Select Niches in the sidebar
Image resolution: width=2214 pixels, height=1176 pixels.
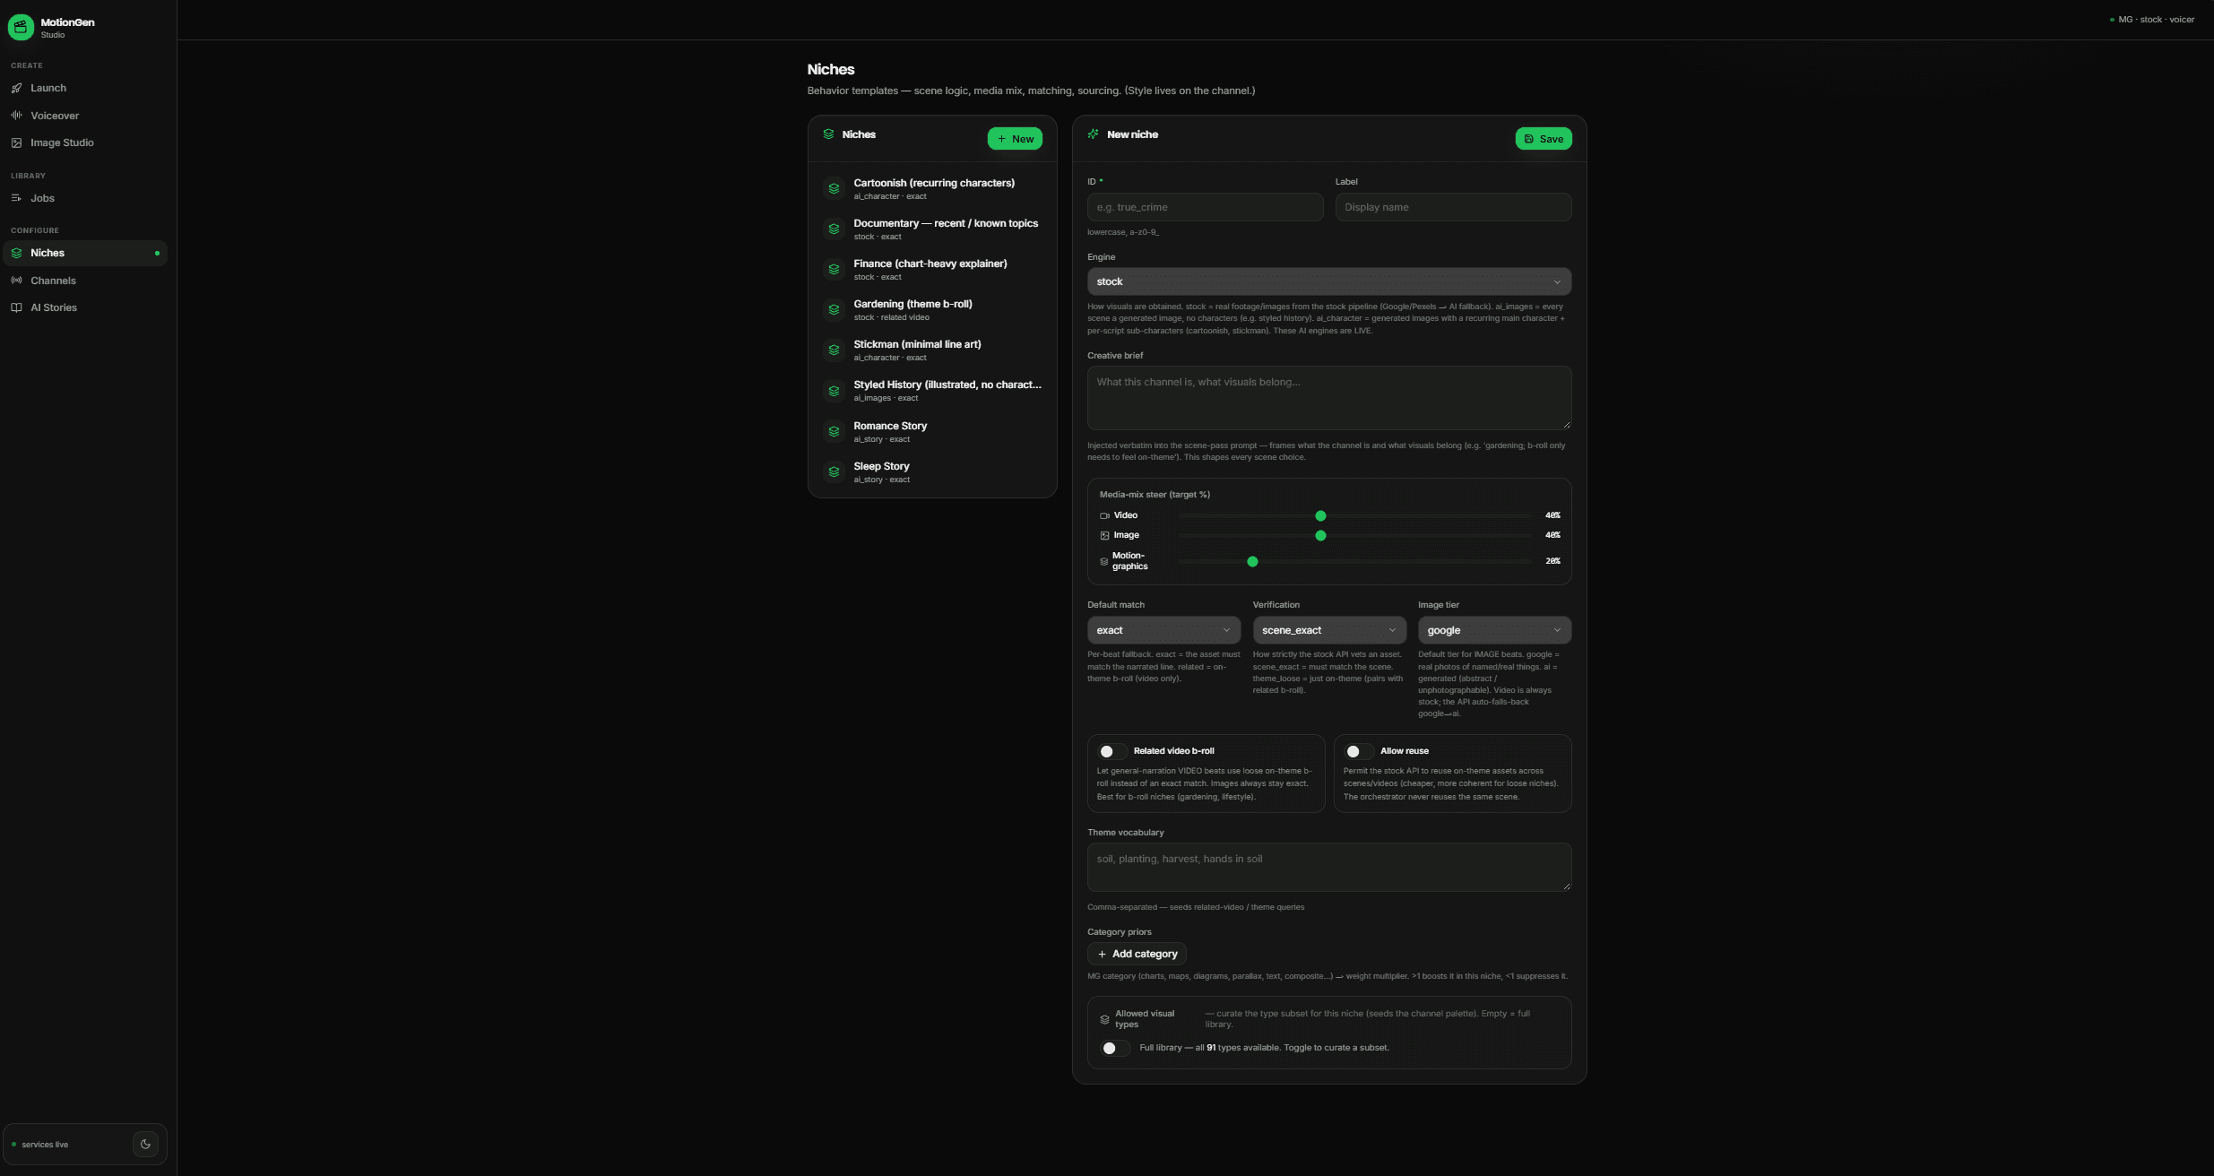coord(85,253)
